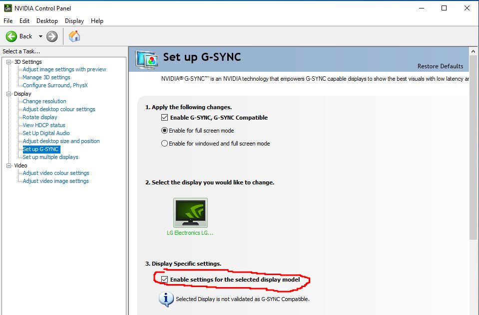This screenshot has width=479, height=315.
Task: Click the Set up G-SYNC header icon
Action: coord(147,60)
